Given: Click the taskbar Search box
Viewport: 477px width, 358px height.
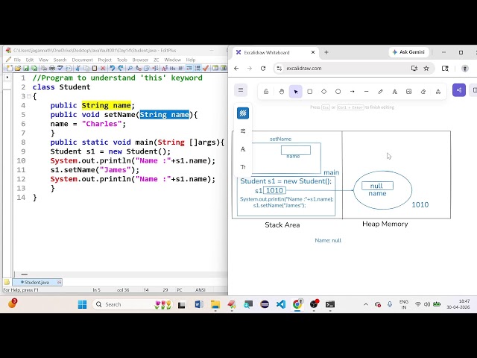Looking at the screenshot, I should pos(133,304).
